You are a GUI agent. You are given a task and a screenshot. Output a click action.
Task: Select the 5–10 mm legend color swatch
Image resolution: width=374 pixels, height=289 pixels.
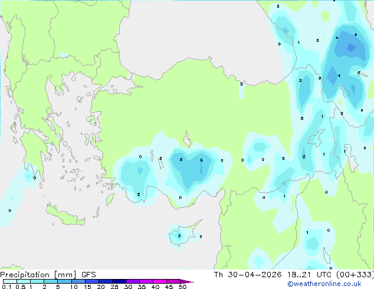coord(64,281)
